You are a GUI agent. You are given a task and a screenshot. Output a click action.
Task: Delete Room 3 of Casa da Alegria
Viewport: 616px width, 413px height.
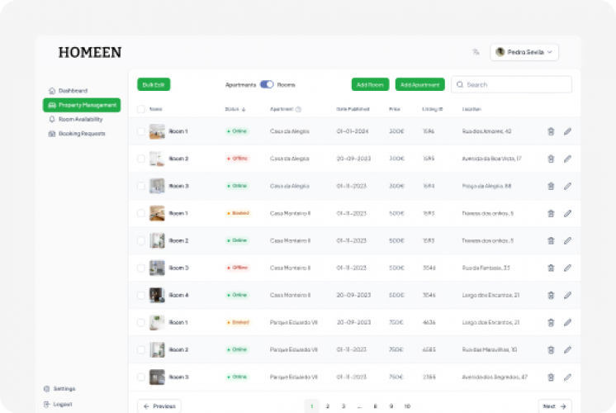(x=551, y=186)
